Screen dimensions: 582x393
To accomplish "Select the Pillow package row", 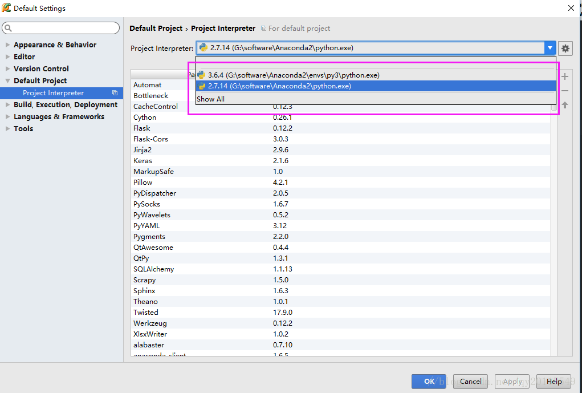I will pos(340,183).
